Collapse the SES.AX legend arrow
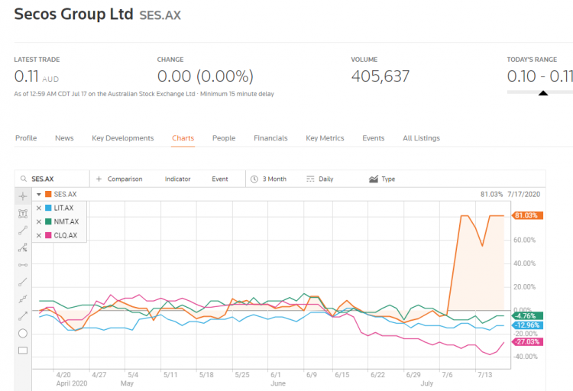Image resolution: width=573 pixels, height=391 pixels. click(x=39, y=194)
